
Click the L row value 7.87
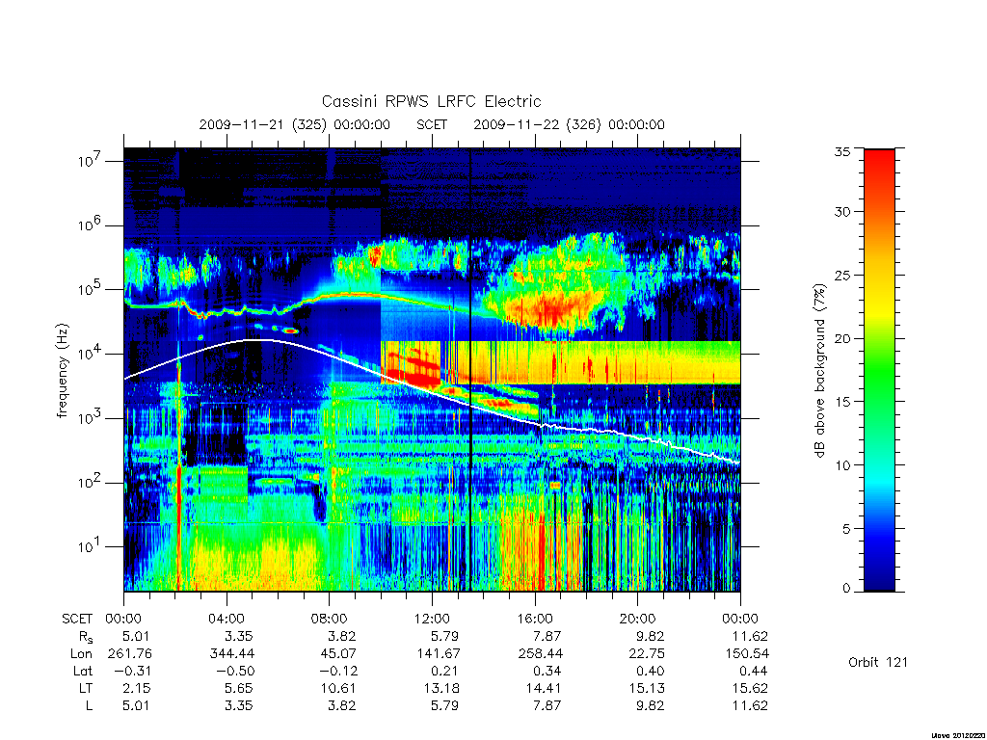pos(547,706)
